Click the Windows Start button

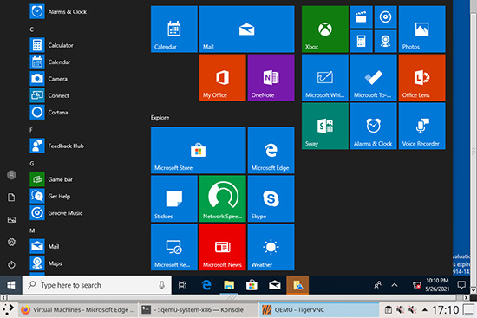point(11,285)
